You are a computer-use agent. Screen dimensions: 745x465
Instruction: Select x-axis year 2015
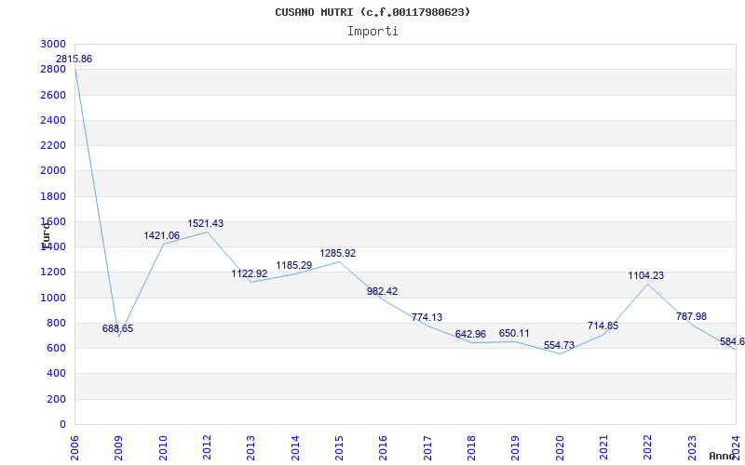339,448
